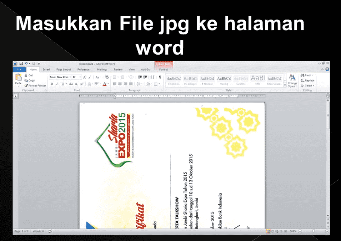Apply the Subtitle style
The image size is (341, 241).
tap(241, 80)
